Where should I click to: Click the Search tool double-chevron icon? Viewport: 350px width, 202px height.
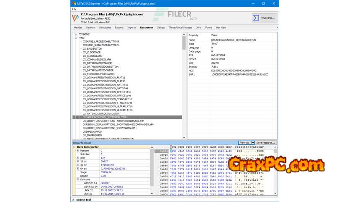(74, 199)
